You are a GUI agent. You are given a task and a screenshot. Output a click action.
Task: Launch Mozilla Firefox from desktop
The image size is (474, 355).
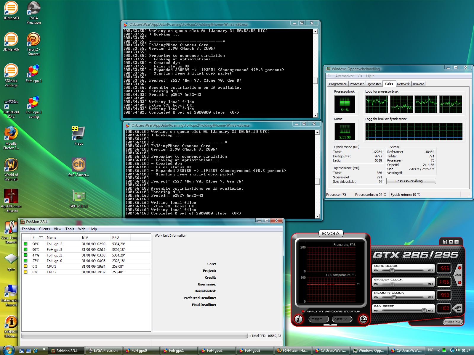tap(11, 138)
